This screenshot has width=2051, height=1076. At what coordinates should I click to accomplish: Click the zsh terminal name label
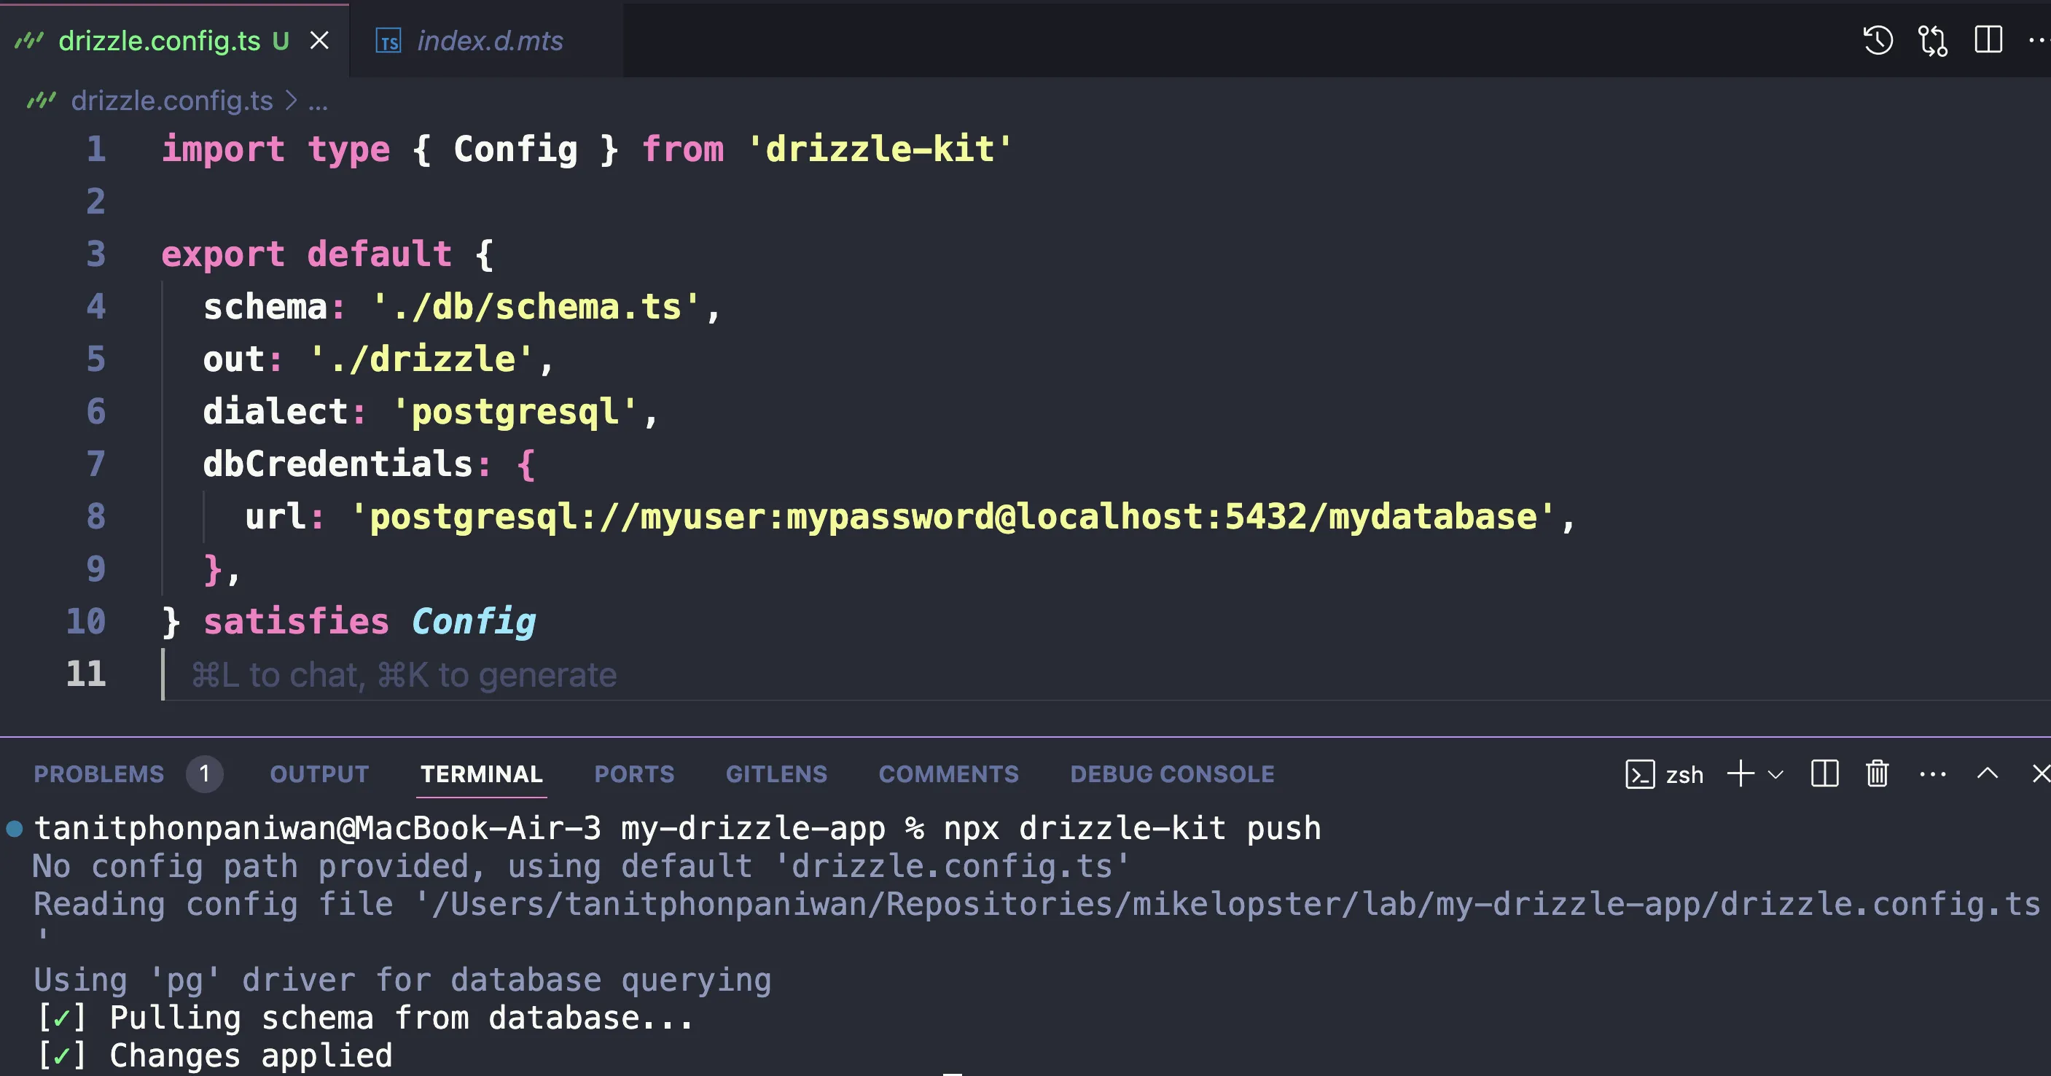(1685, 774)
